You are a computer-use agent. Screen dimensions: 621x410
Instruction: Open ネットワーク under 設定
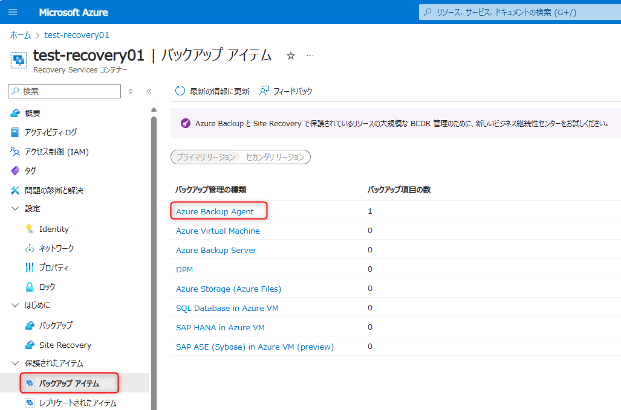56,248
